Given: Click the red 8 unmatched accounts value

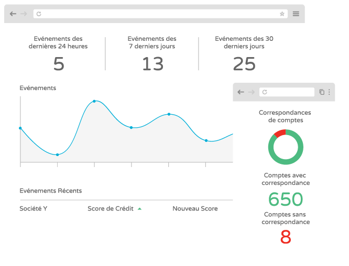Looking at the screenshot, I should [x=286, y=237].
